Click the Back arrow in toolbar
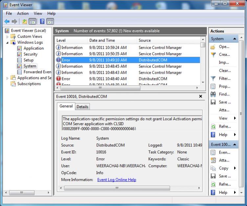 7,22
